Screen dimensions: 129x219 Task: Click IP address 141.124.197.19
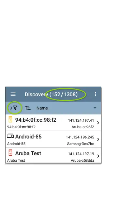click(81, 154)
